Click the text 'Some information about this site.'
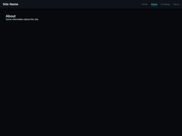Screen dimensions: 182x136 coord(22,19)
